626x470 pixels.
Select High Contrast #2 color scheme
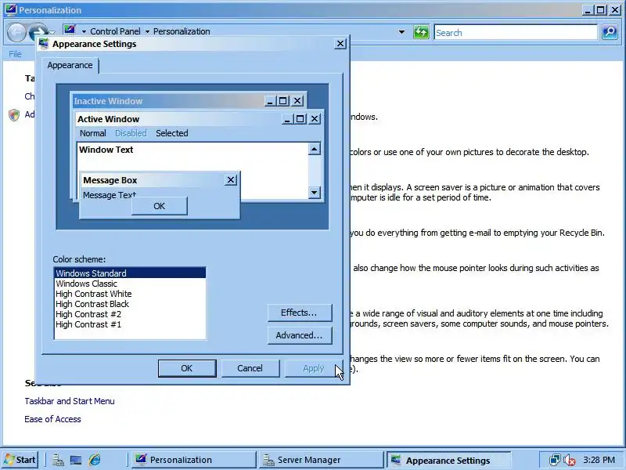(130, 314)
